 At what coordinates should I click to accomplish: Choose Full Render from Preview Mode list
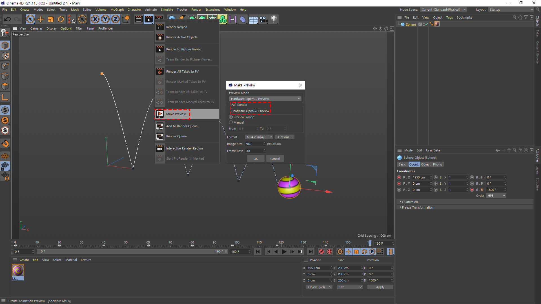(x=240, y=105)
